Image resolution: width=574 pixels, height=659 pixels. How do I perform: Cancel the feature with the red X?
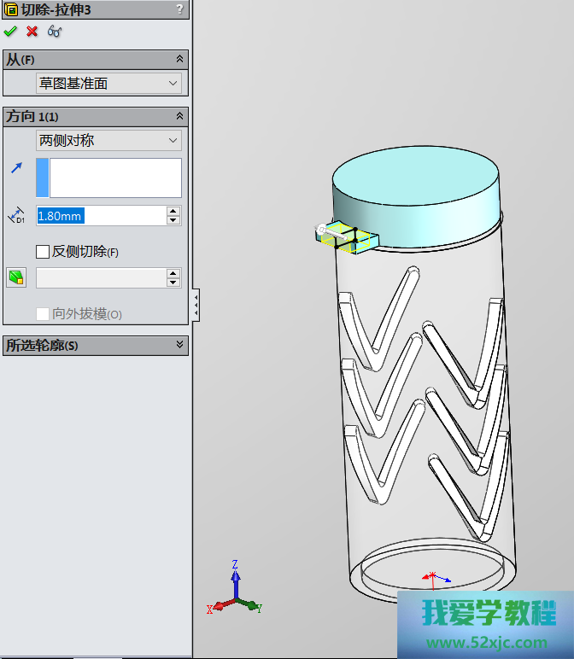click(32, 32)
